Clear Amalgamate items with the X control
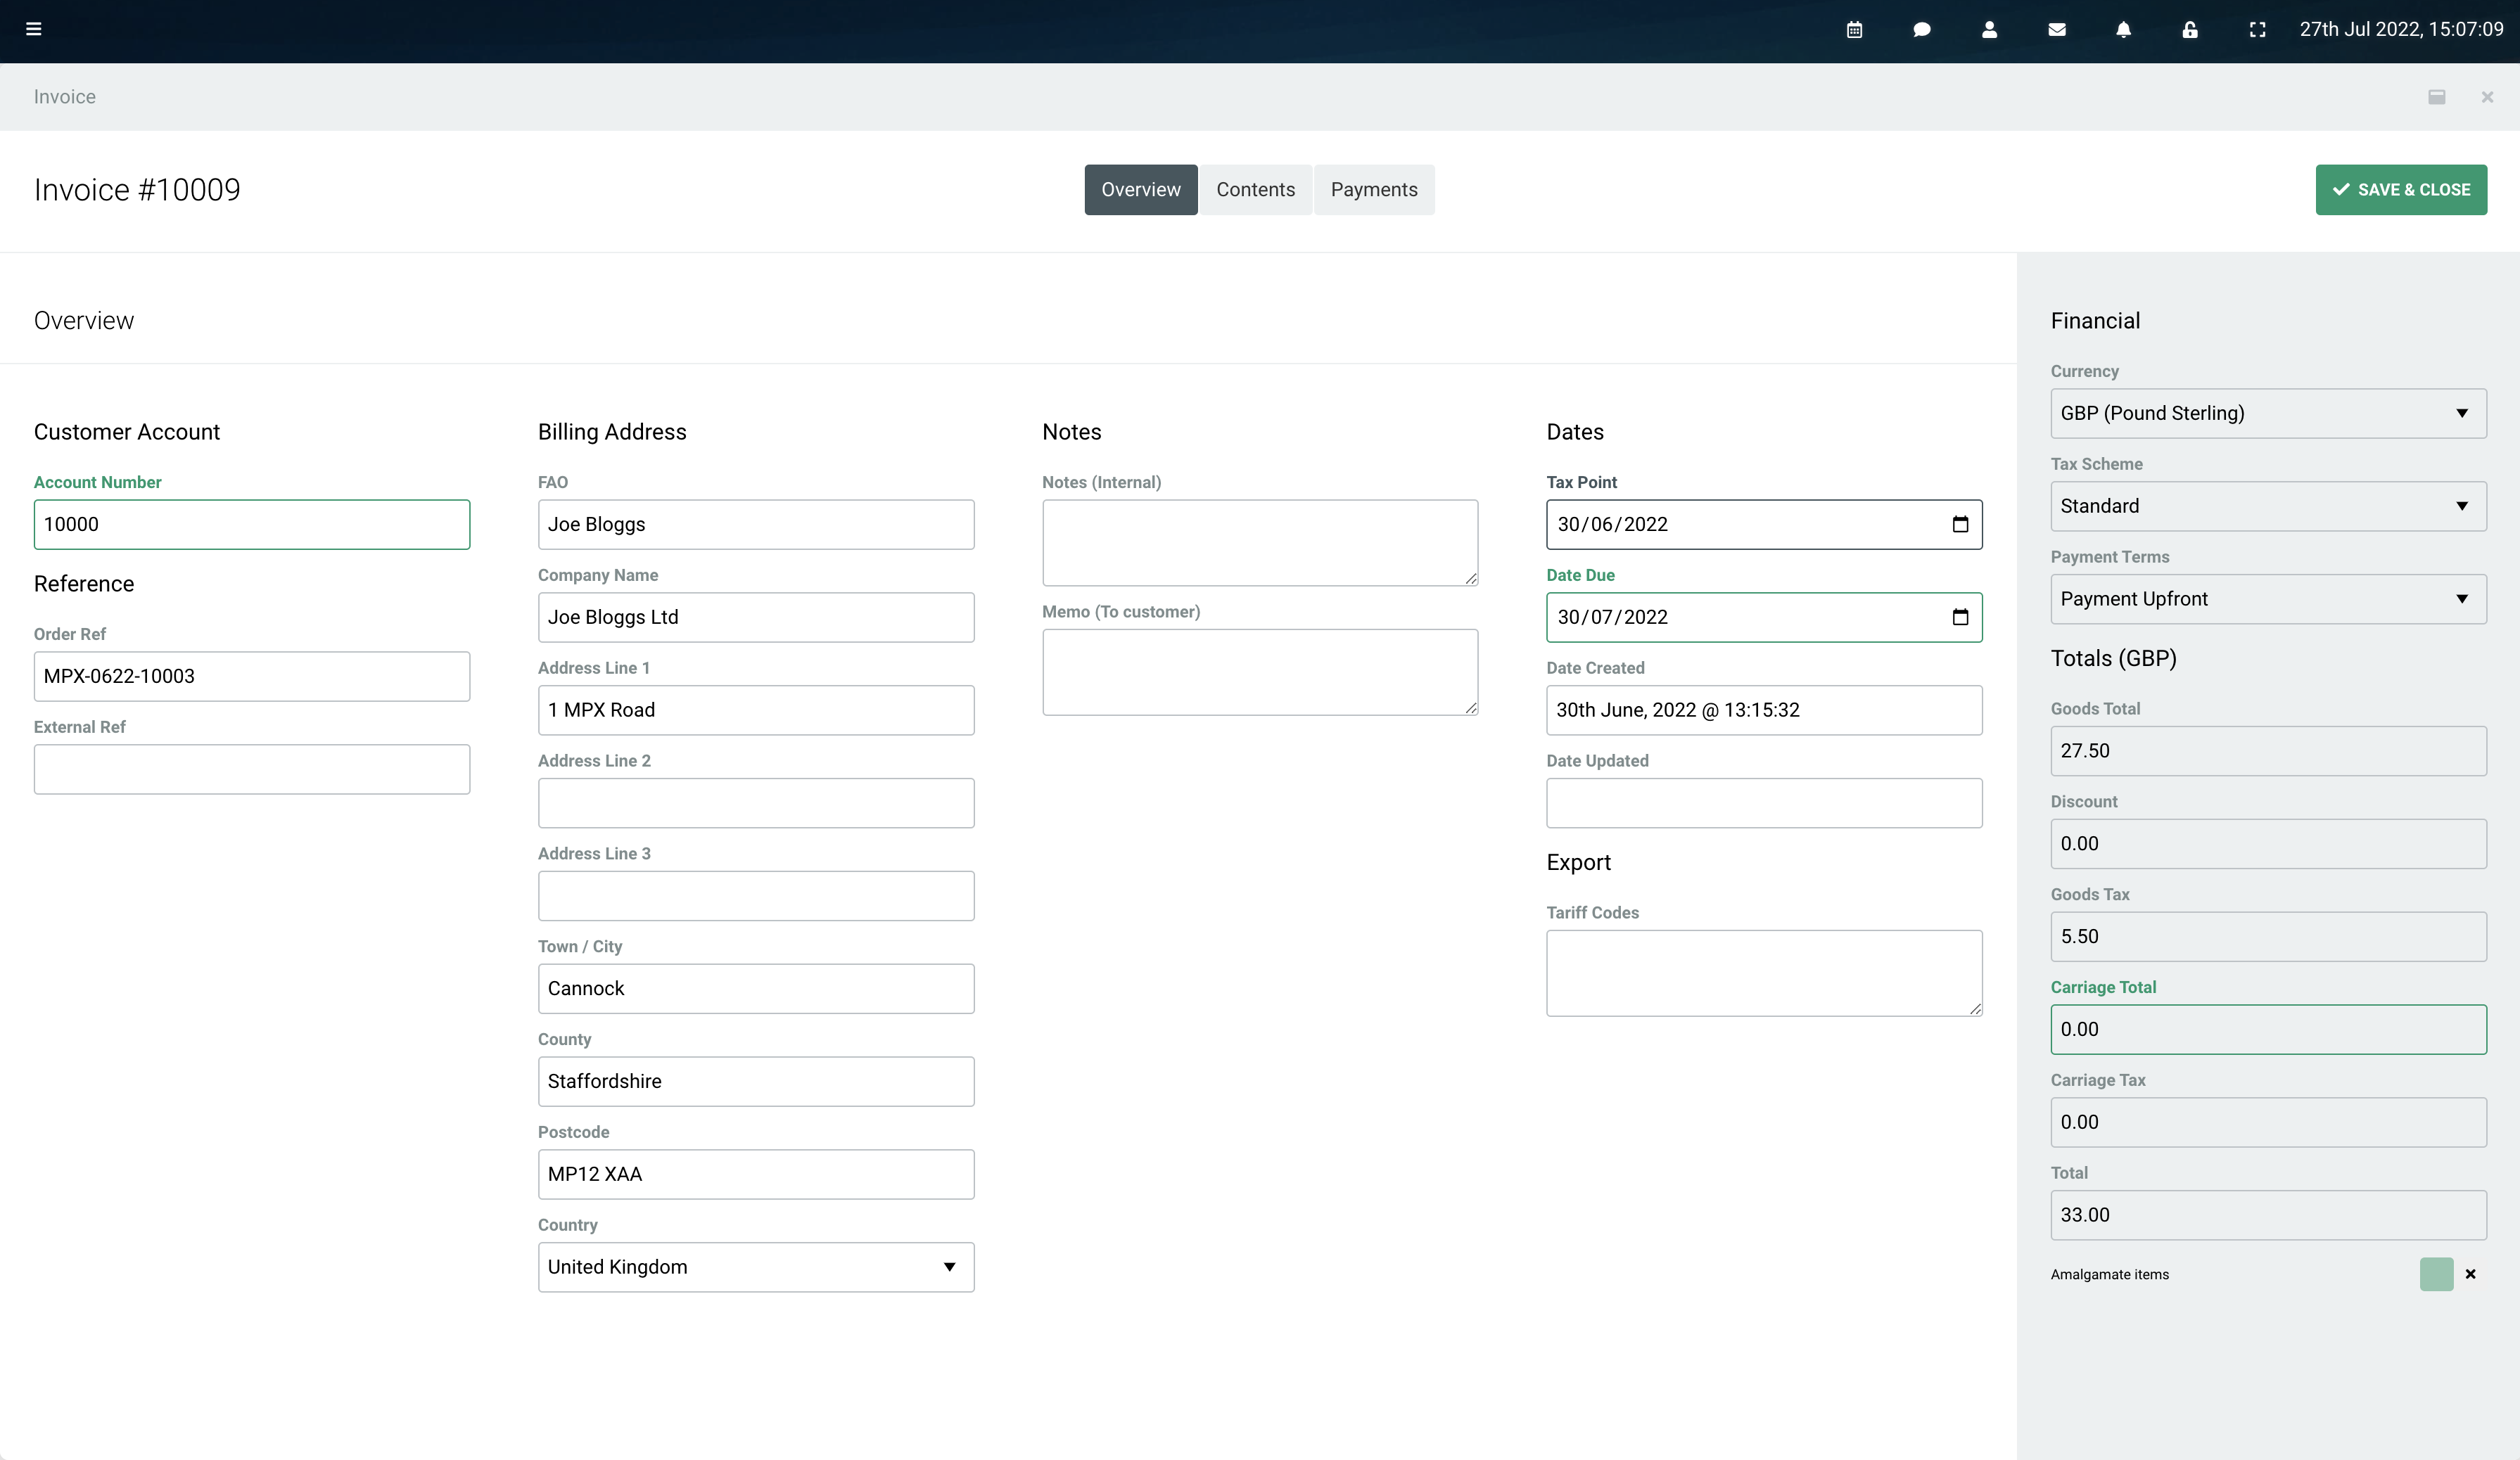This screenshot has height=1460, width=2520. [x=2471, y=1274]
